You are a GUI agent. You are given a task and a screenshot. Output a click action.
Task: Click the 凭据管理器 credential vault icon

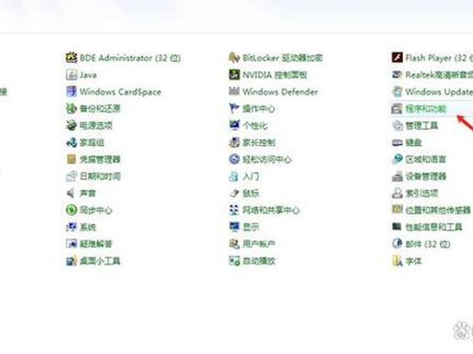pyautogui.click(x=71, y=159)
